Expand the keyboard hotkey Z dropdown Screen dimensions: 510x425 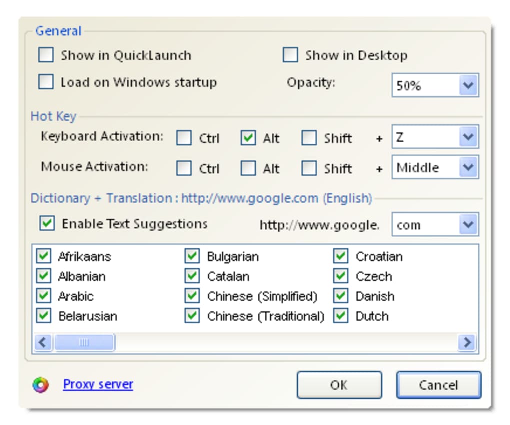pyautogui.click(x=468, y=137)
